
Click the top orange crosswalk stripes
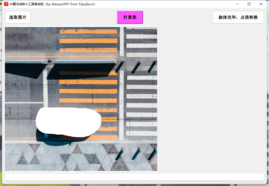tap(88, 41)
